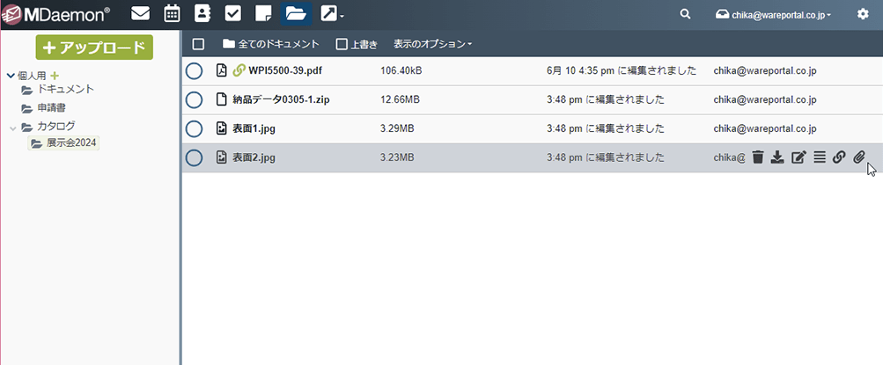Click the download icon for 表面2.jpg
Image resolution: width=883 pixels, height=365 pixels.
[x=777, y=157]
